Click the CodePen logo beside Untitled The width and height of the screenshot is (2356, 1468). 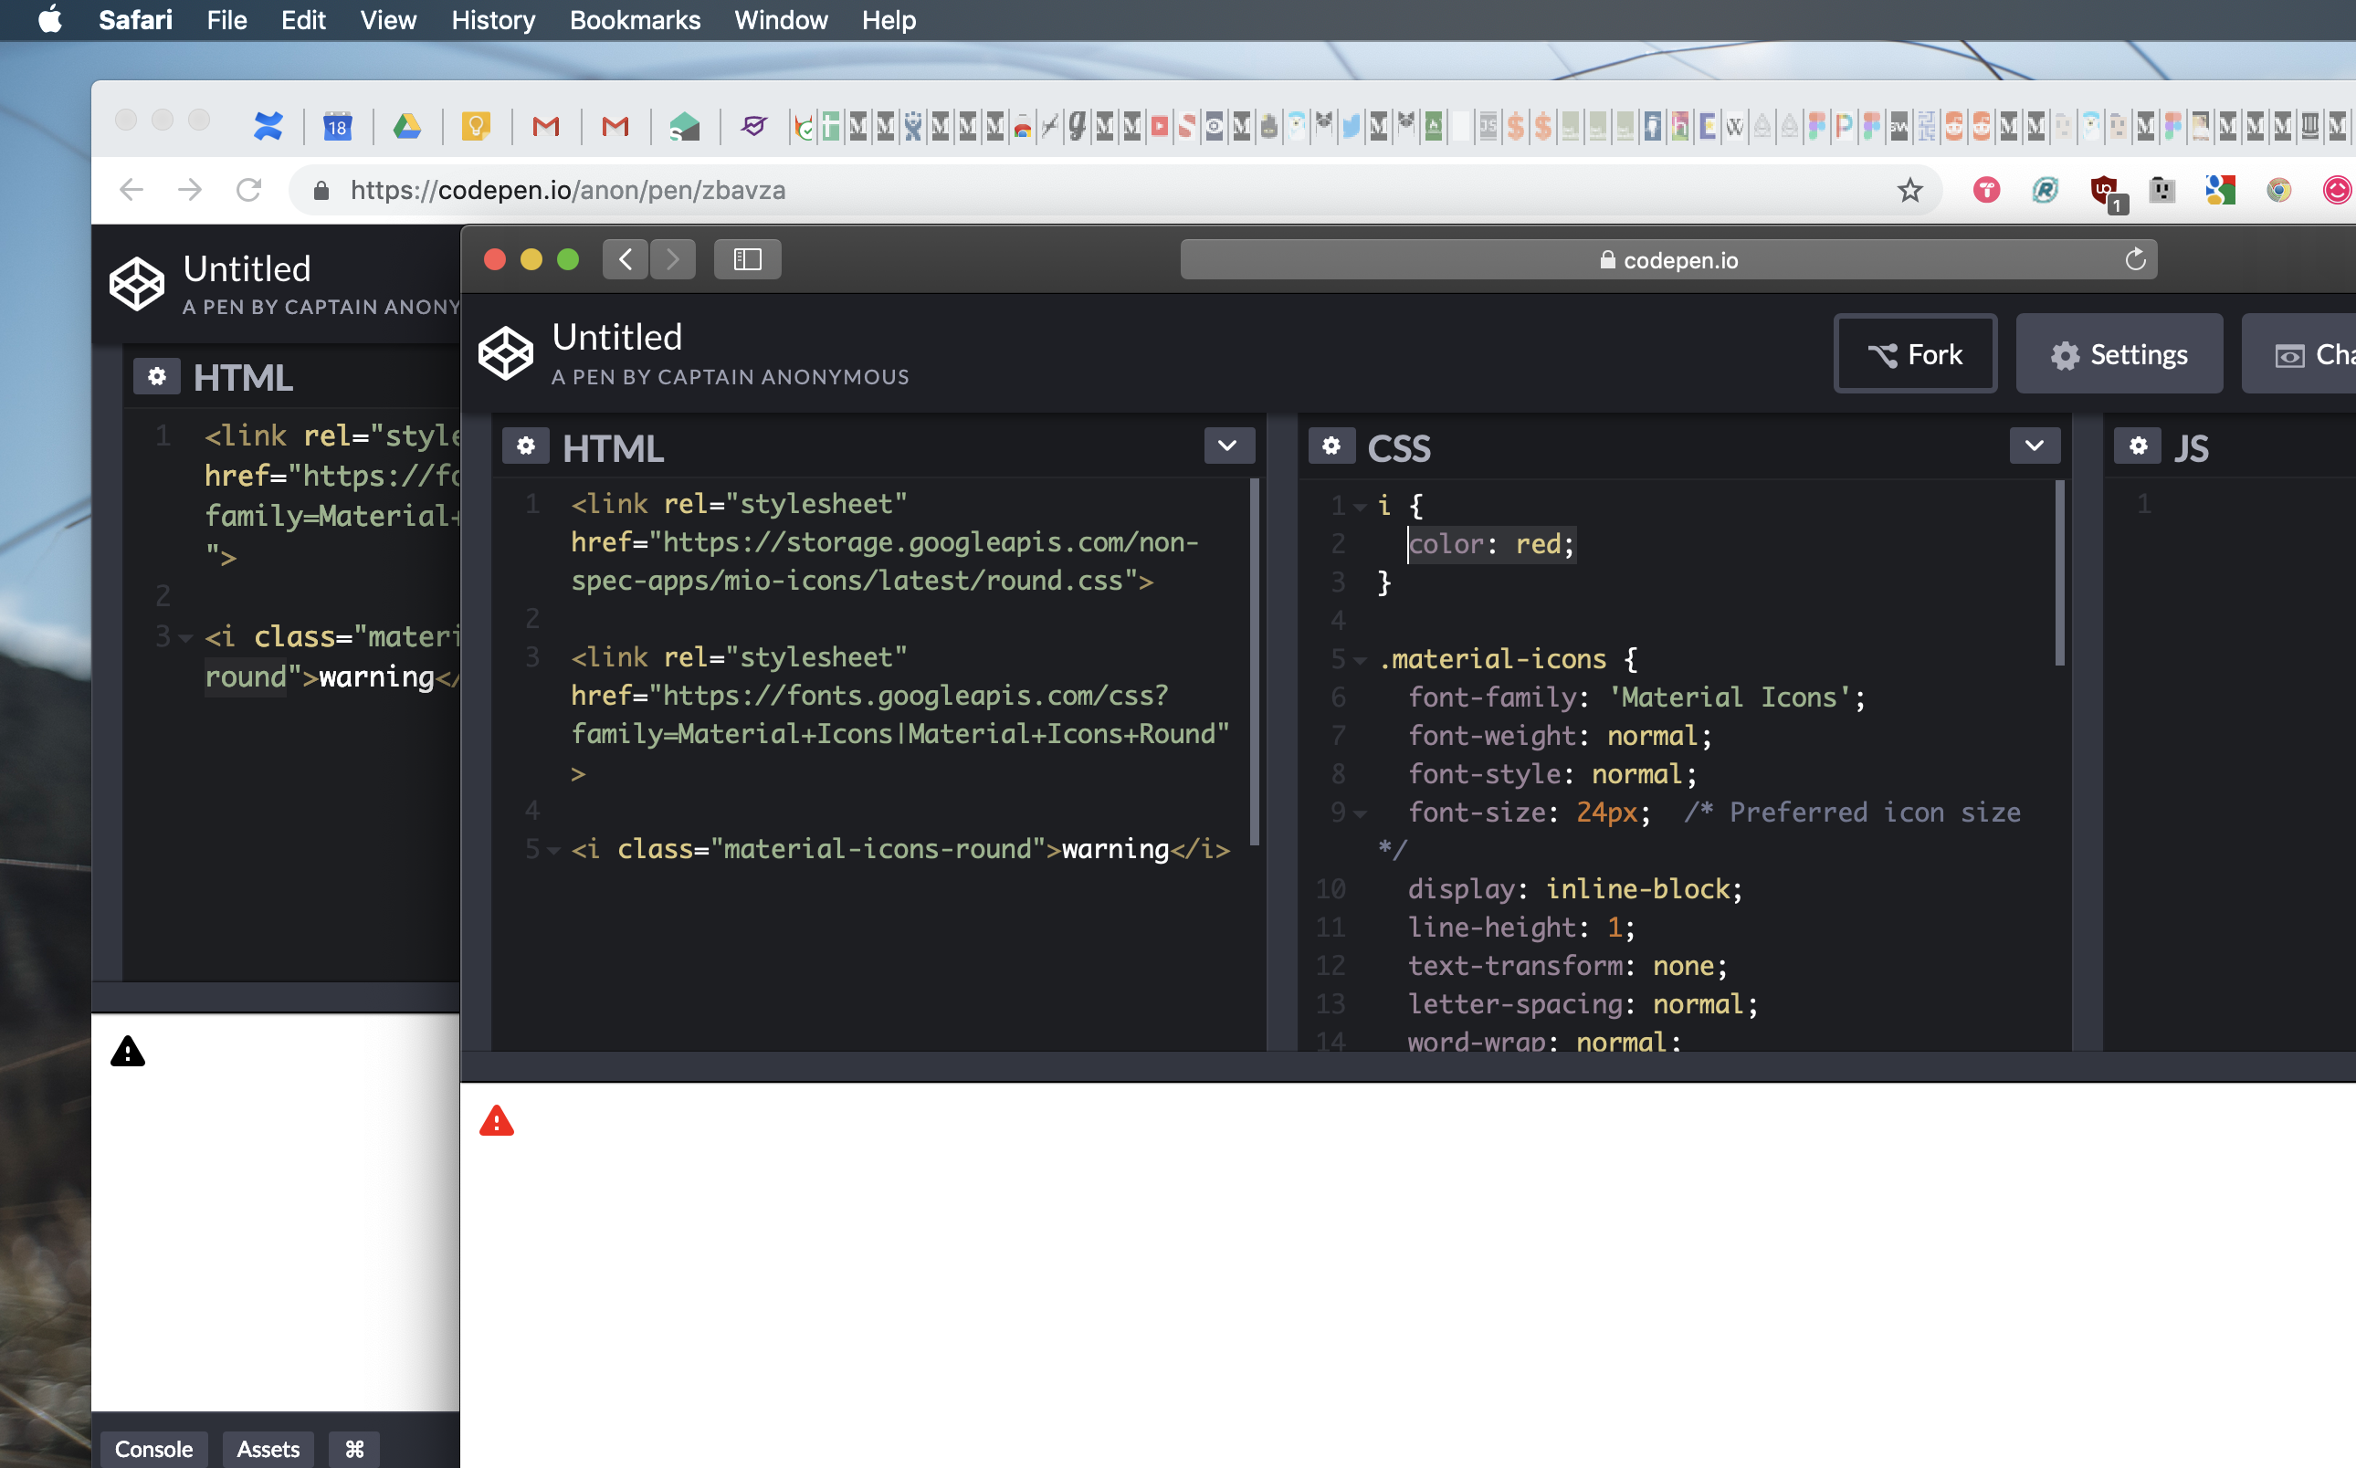[506, 353]
